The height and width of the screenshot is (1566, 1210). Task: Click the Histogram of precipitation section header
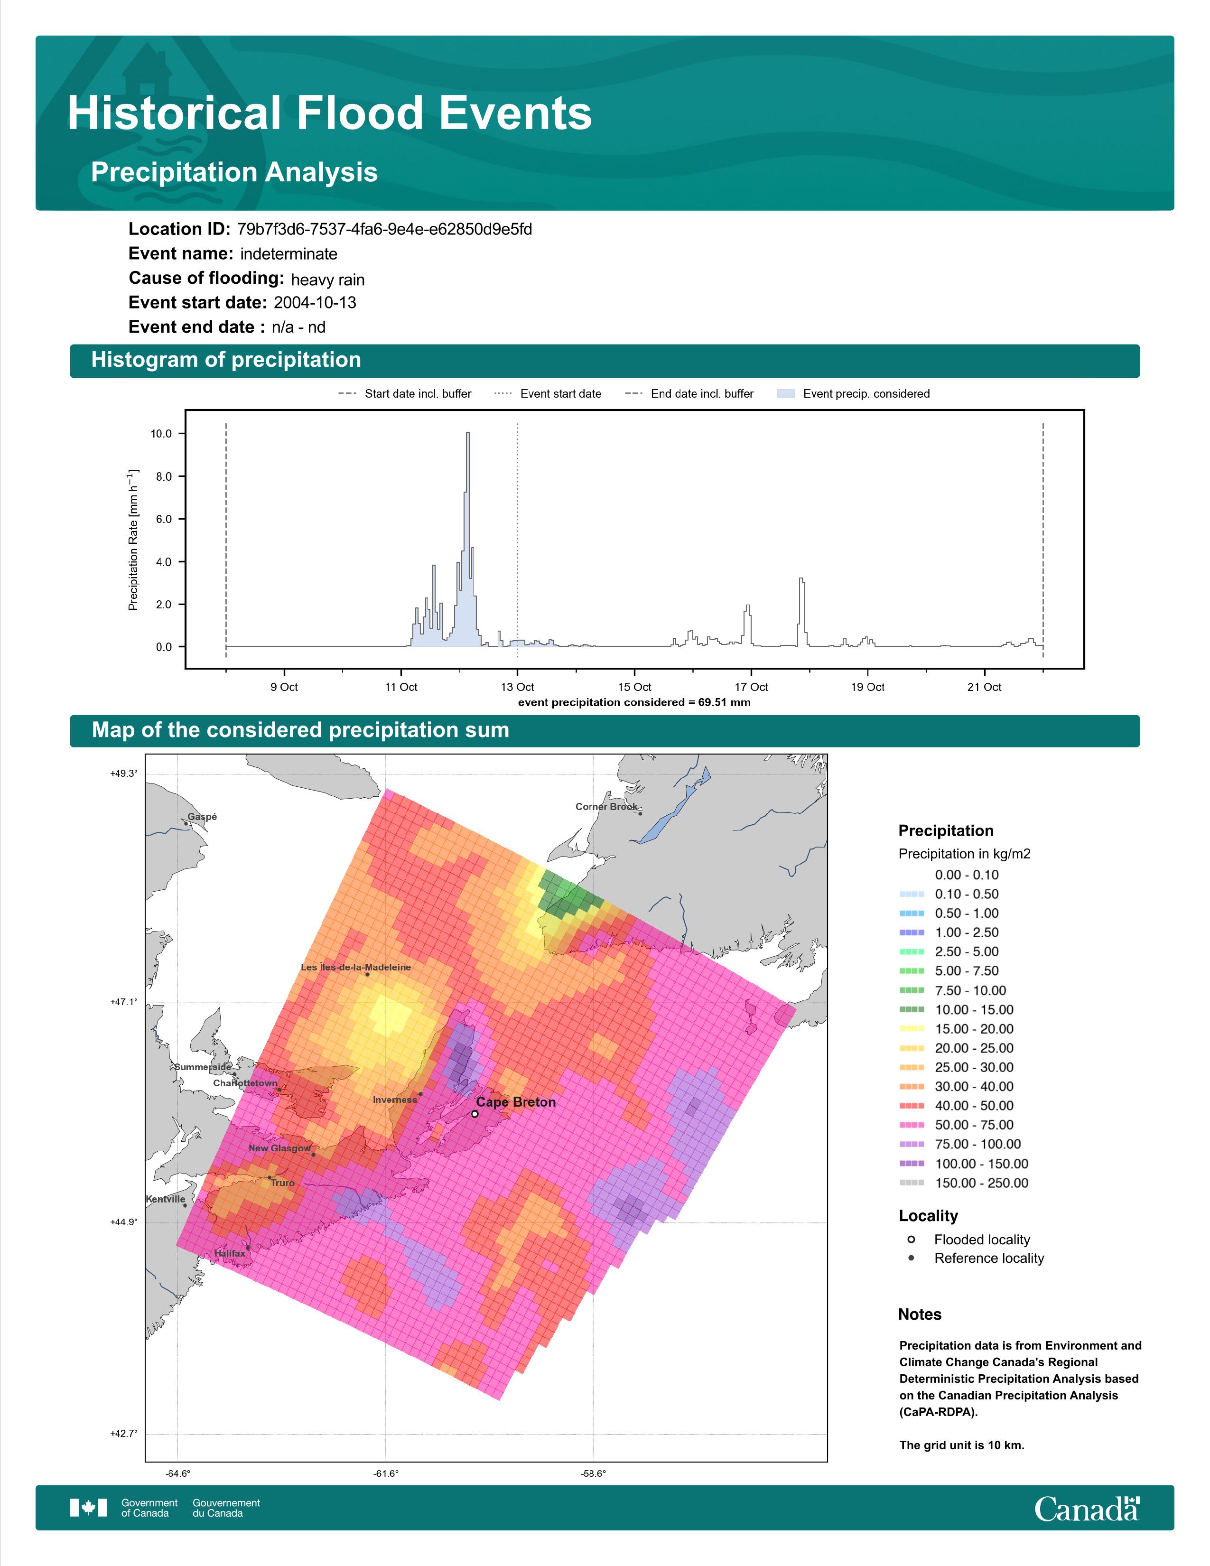604,360
